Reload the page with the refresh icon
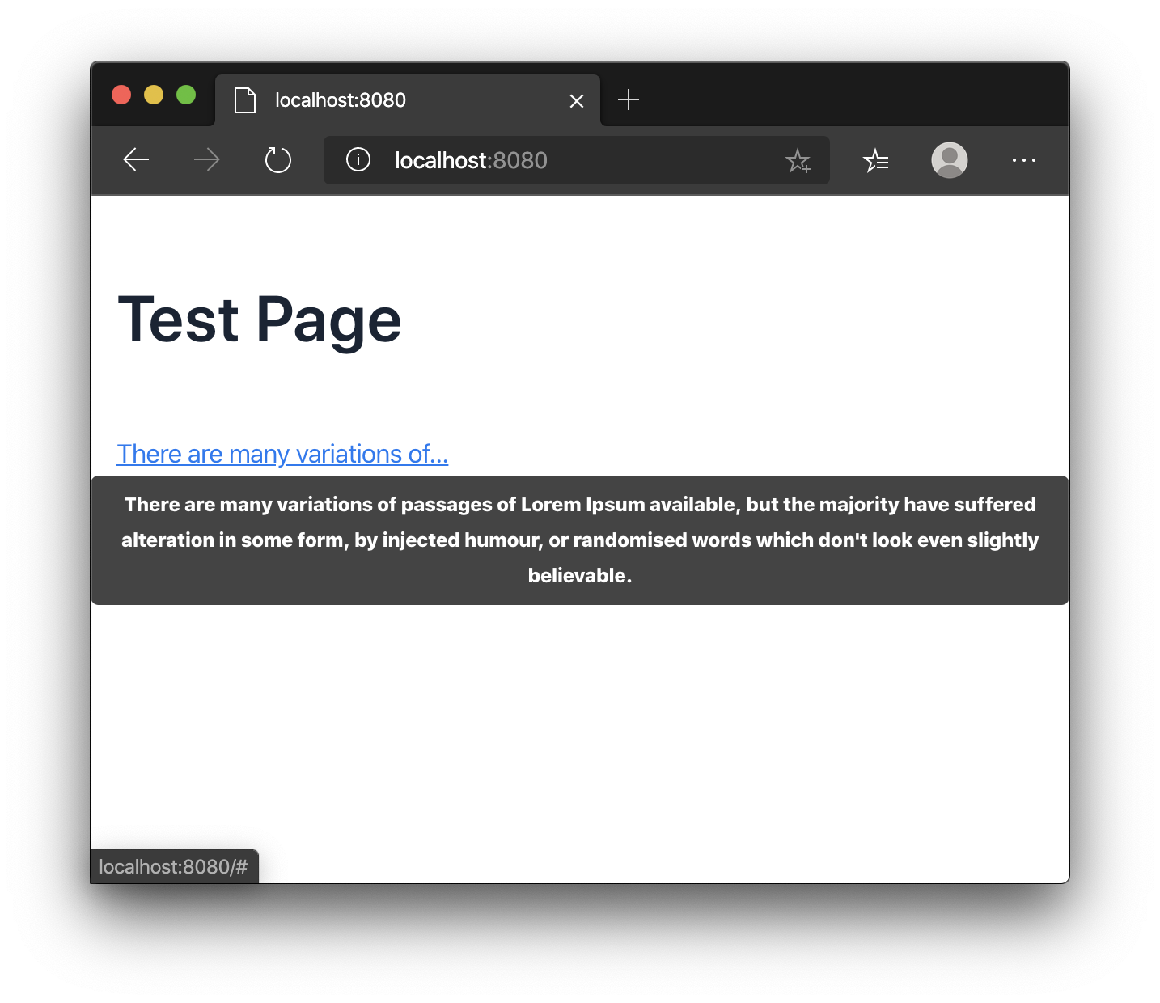1160x1003 pixels. pos(278,160)
